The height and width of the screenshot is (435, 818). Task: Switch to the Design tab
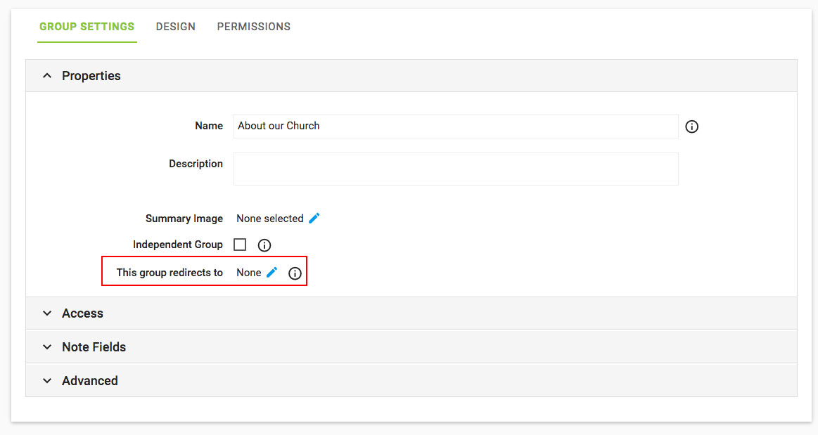[x=176, y=27]
